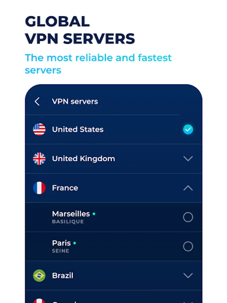Click the United Kingdom flag icon
227x303 pixels.
click(x=39, y=159)
